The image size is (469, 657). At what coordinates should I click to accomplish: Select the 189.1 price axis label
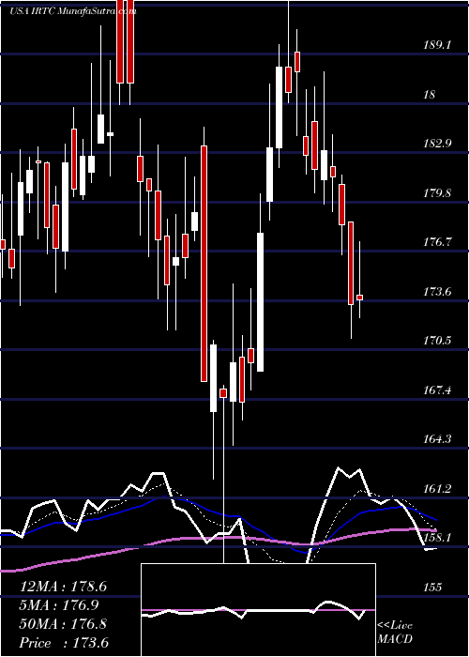click(x=435, y=45)
